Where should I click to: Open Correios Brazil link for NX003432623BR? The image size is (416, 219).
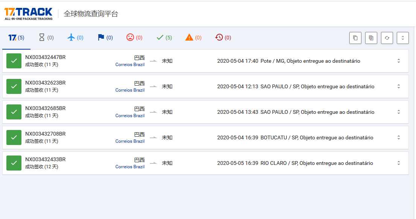point(130,90)
